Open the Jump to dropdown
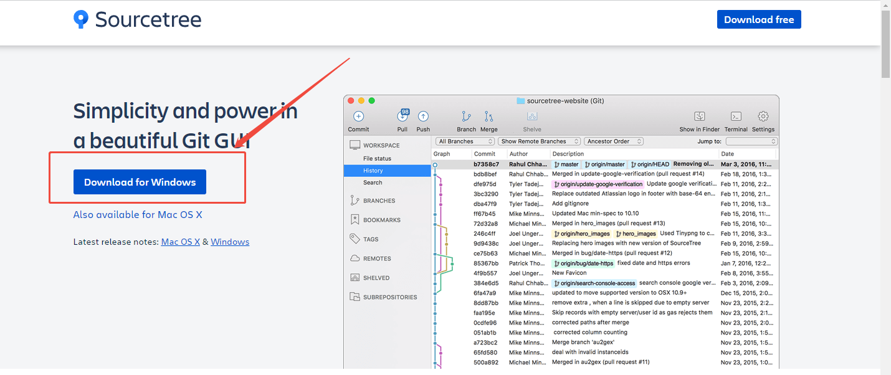This screenshot has width=891, height=375. pos(751,141)
